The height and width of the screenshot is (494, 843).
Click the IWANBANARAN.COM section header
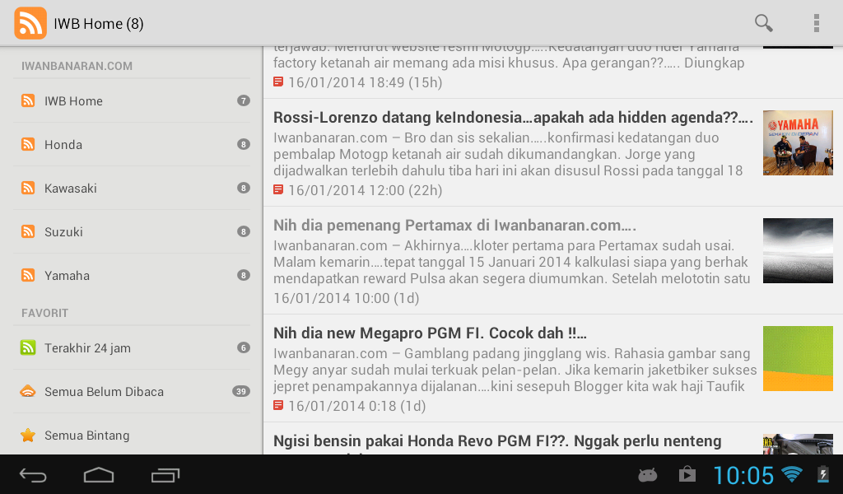coord(77,66)
